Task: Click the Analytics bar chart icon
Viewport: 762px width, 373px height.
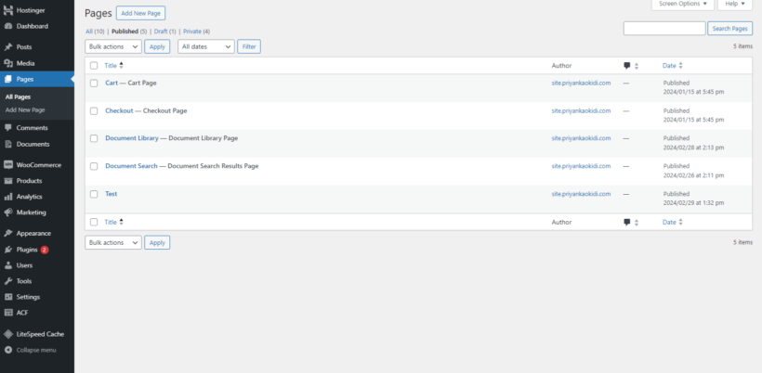Action: click(x=7, y=197)
